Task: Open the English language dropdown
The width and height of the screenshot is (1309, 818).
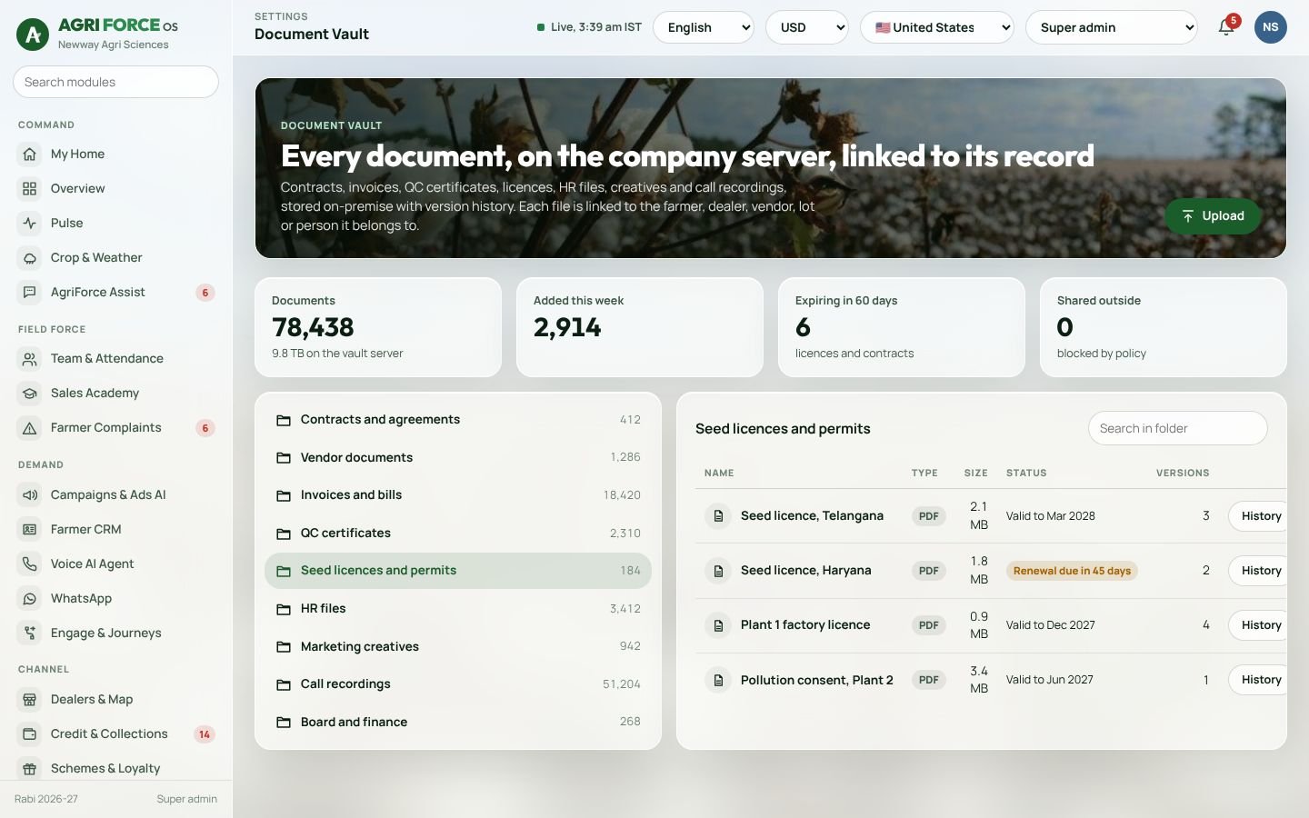Action: tap(704, 27)
